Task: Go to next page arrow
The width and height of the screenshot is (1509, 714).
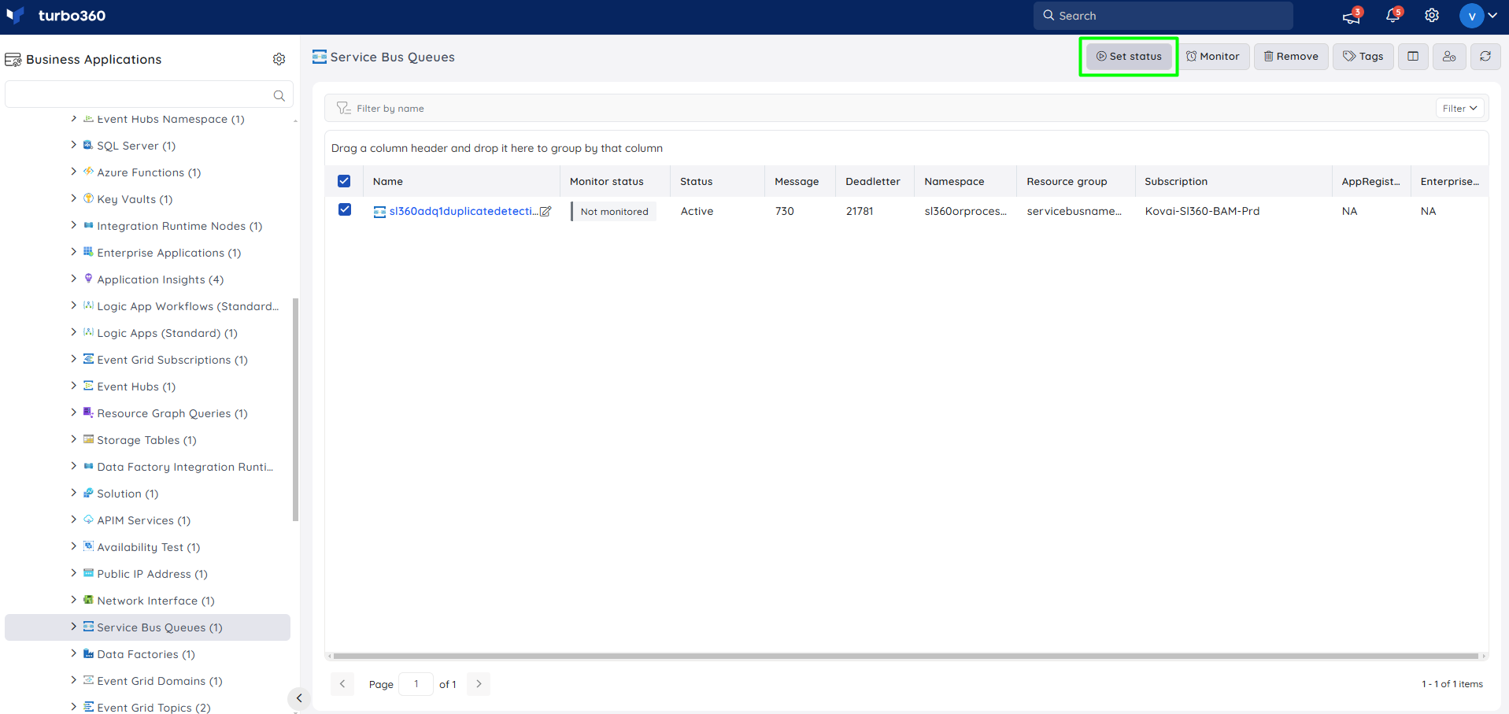Action: 479,684
